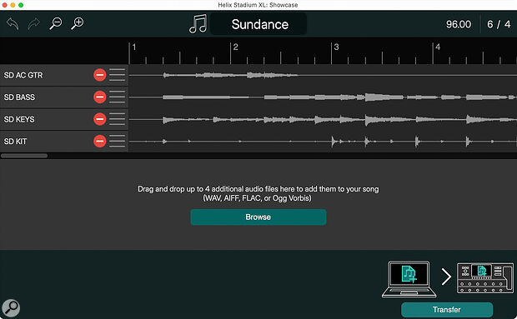
Task: Remove the SD AC GTR track
Action: (x=99, y=75)
